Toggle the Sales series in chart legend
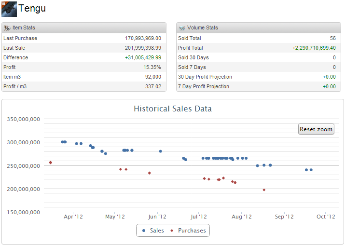The height and width of the screenshot is (246, 345). (x=153, y=231)
